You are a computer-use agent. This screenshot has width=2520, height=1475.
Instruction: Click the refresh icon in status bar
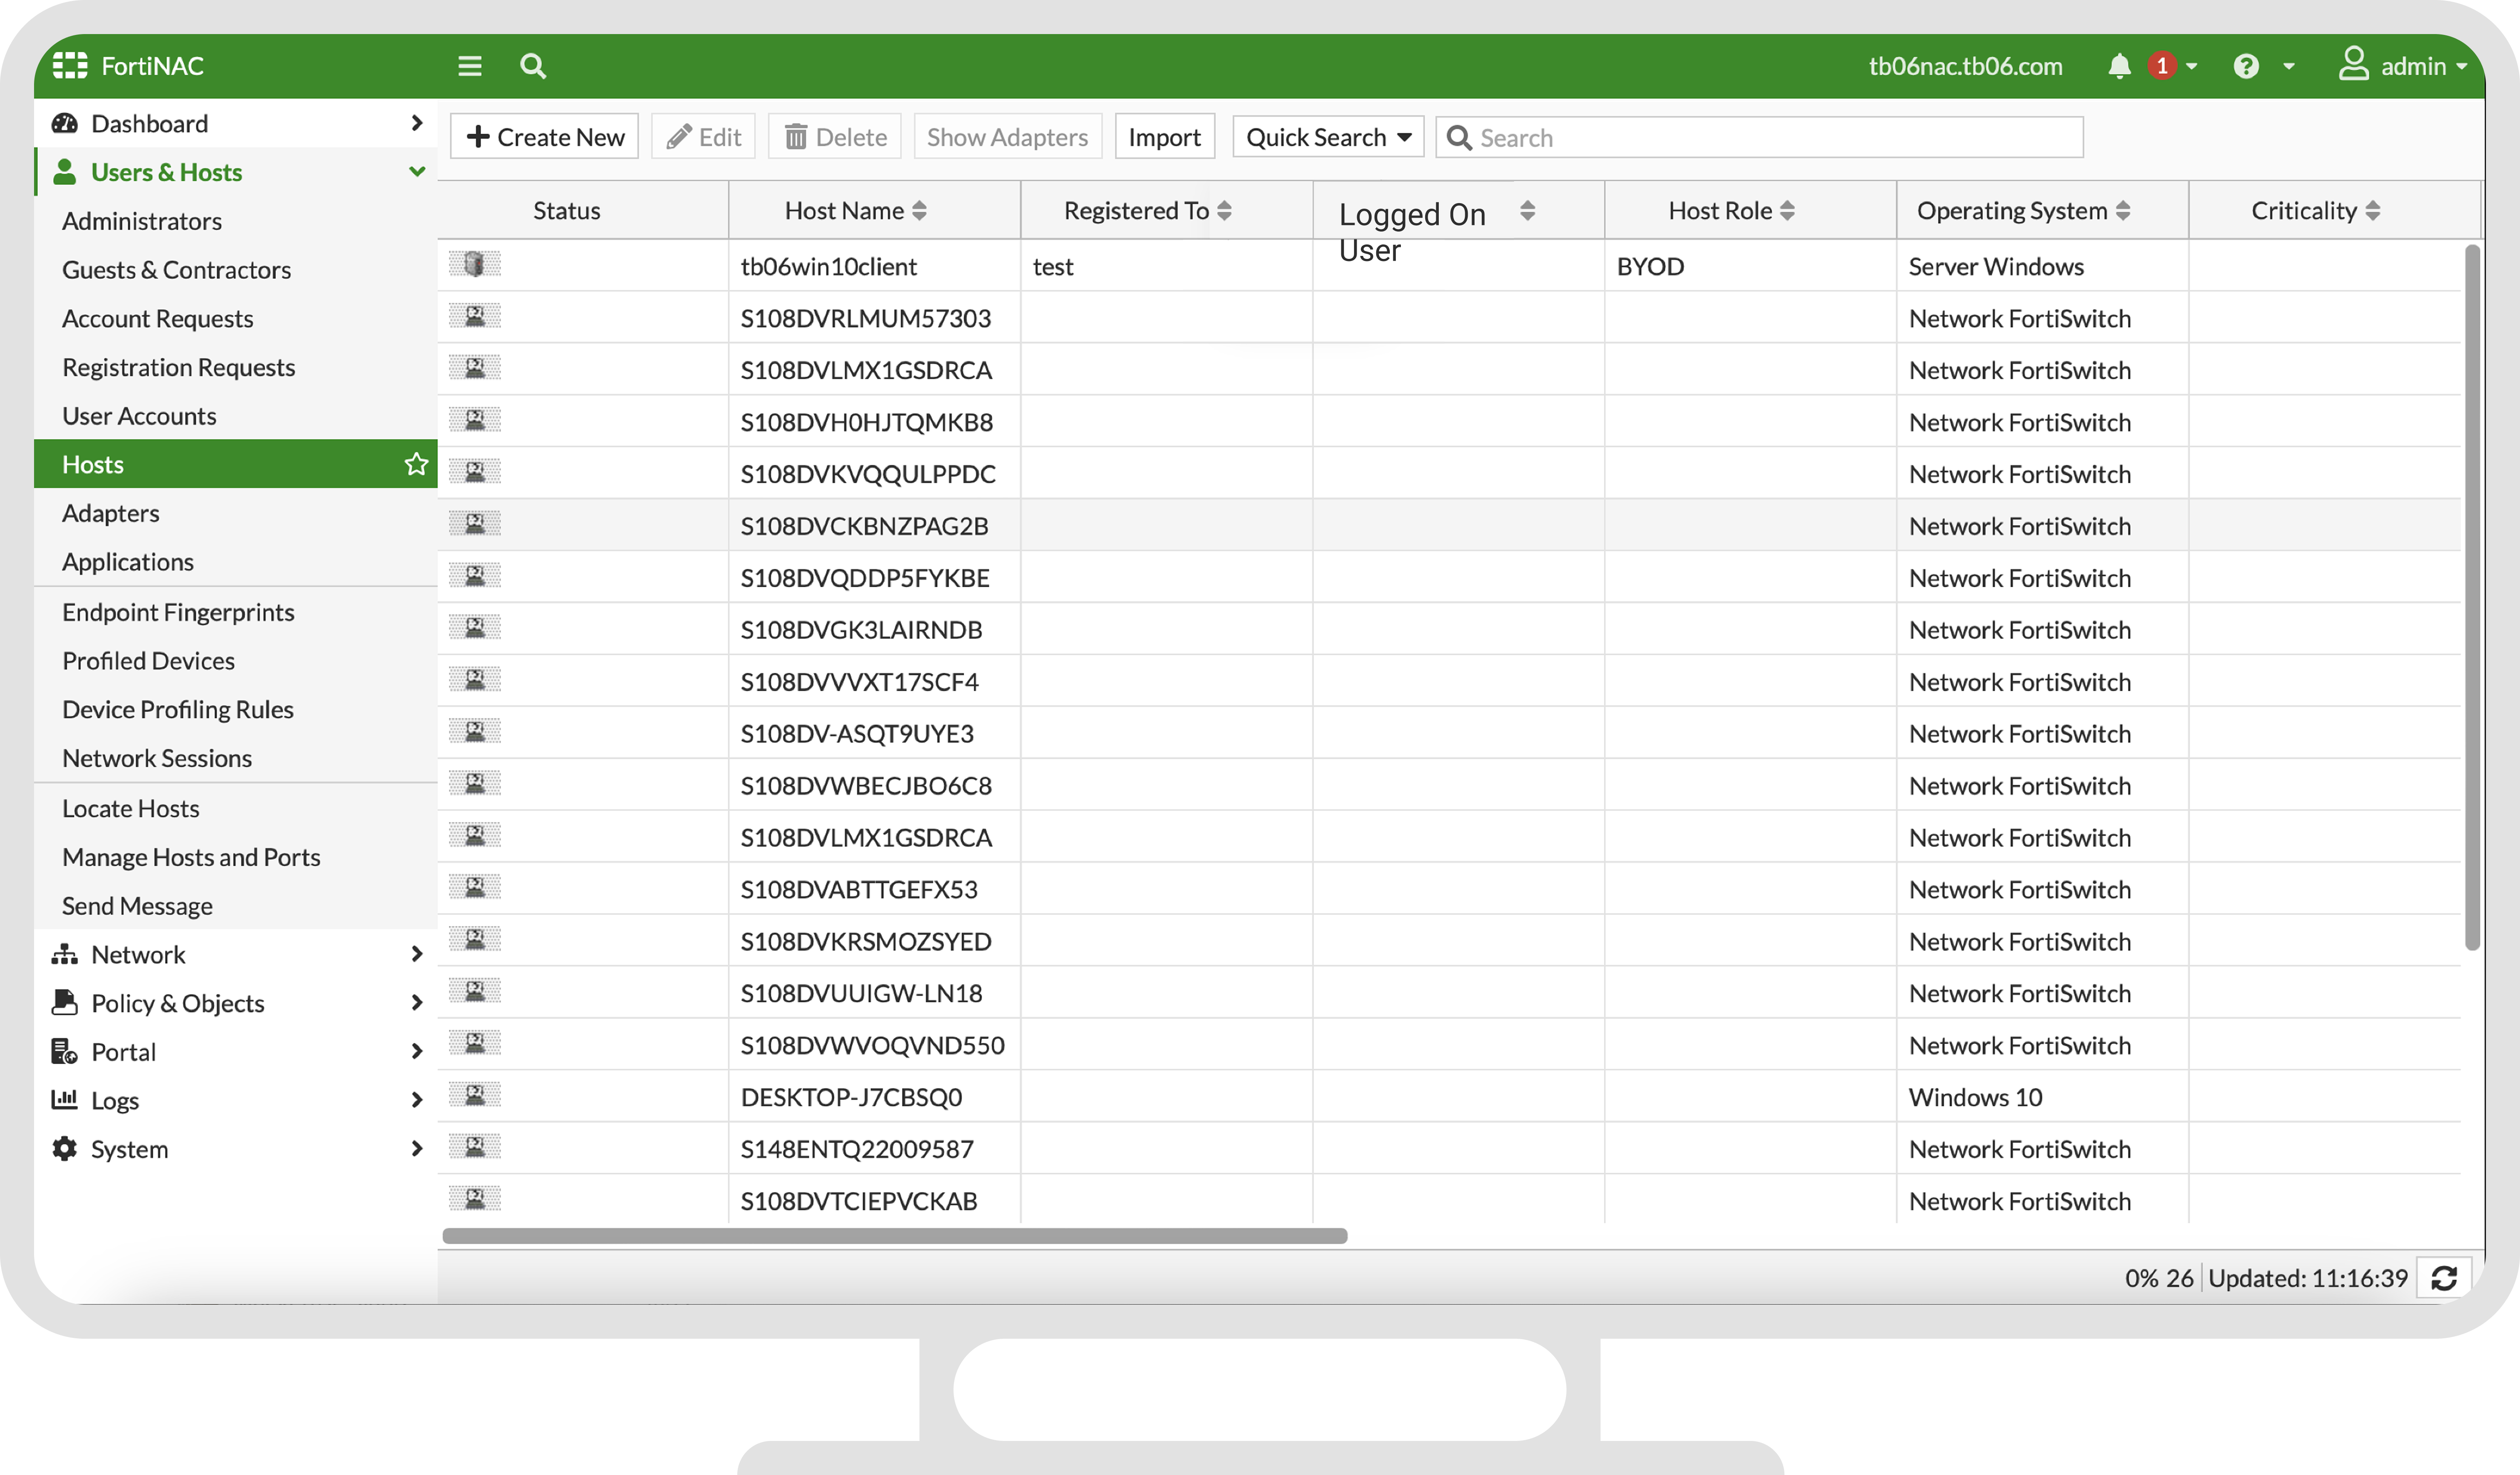point(2444,1278)
